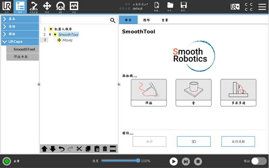Image resolution: width=269 pixels, height=168 pixels.
Task: Step through the program
Action: click(186, 162)
